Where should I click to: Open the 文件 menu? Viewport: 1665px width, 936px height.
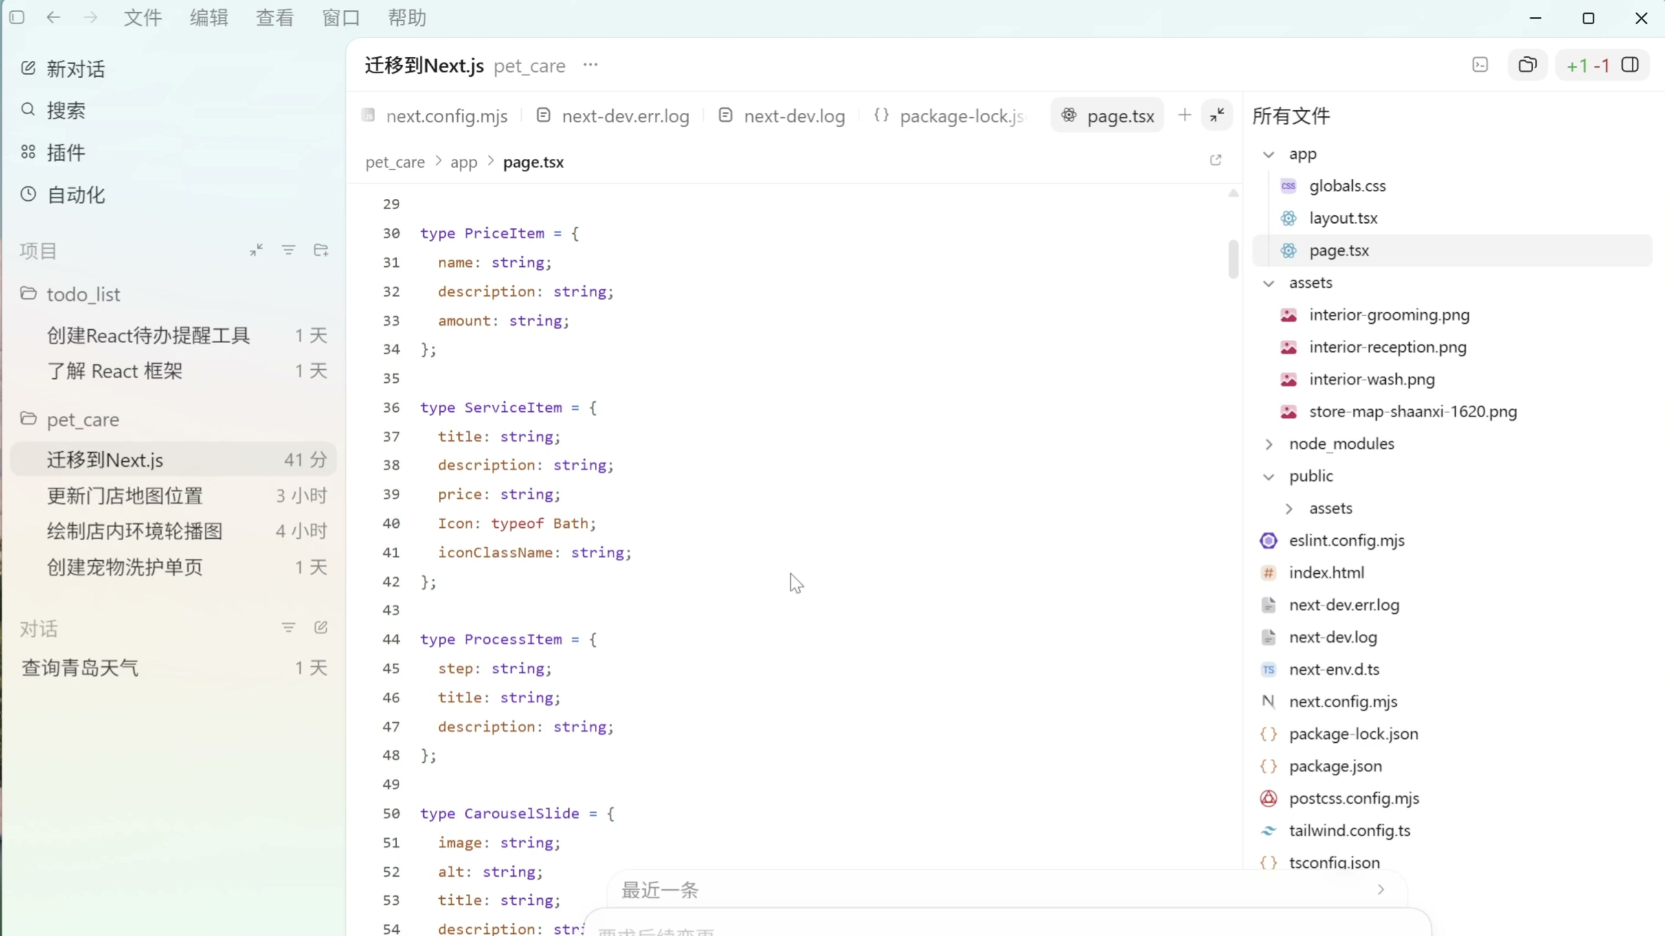click(142, 17)
